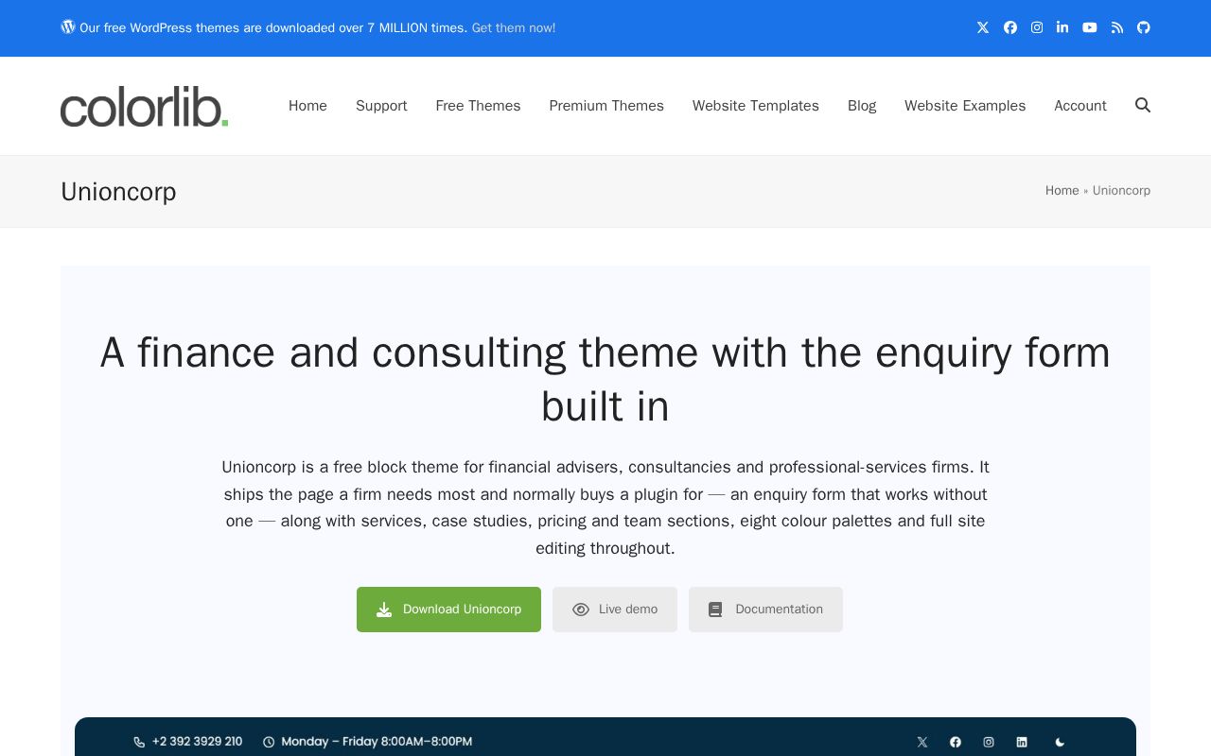Open Colorlib's Instagram icon in top bar
Viewport: 1211px width, 756px height.
click(1037, 27)
